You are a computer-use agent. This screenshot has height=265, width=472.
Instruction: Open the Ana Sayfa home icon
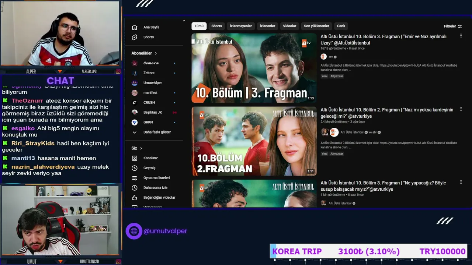point(135,27)
